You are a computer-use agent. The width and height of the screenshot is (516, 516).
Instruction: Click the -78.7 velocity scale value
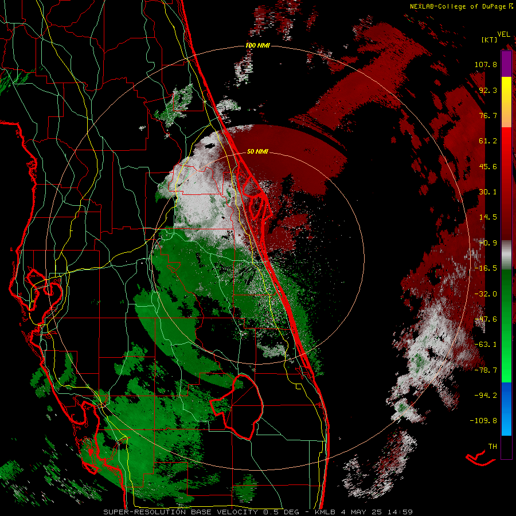[x=486, y=370]
